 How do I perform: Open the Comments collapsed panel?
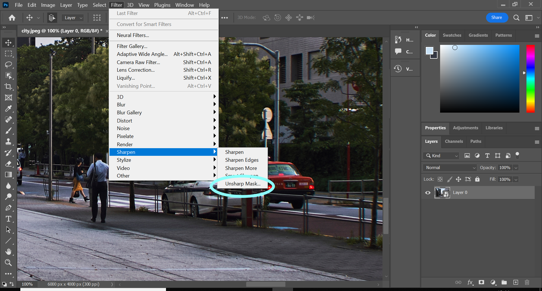point(404,52)
